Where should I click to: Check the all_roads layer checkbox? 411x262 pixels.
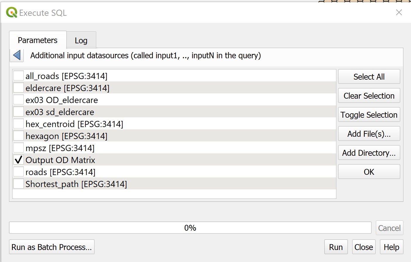pos(19,76)
